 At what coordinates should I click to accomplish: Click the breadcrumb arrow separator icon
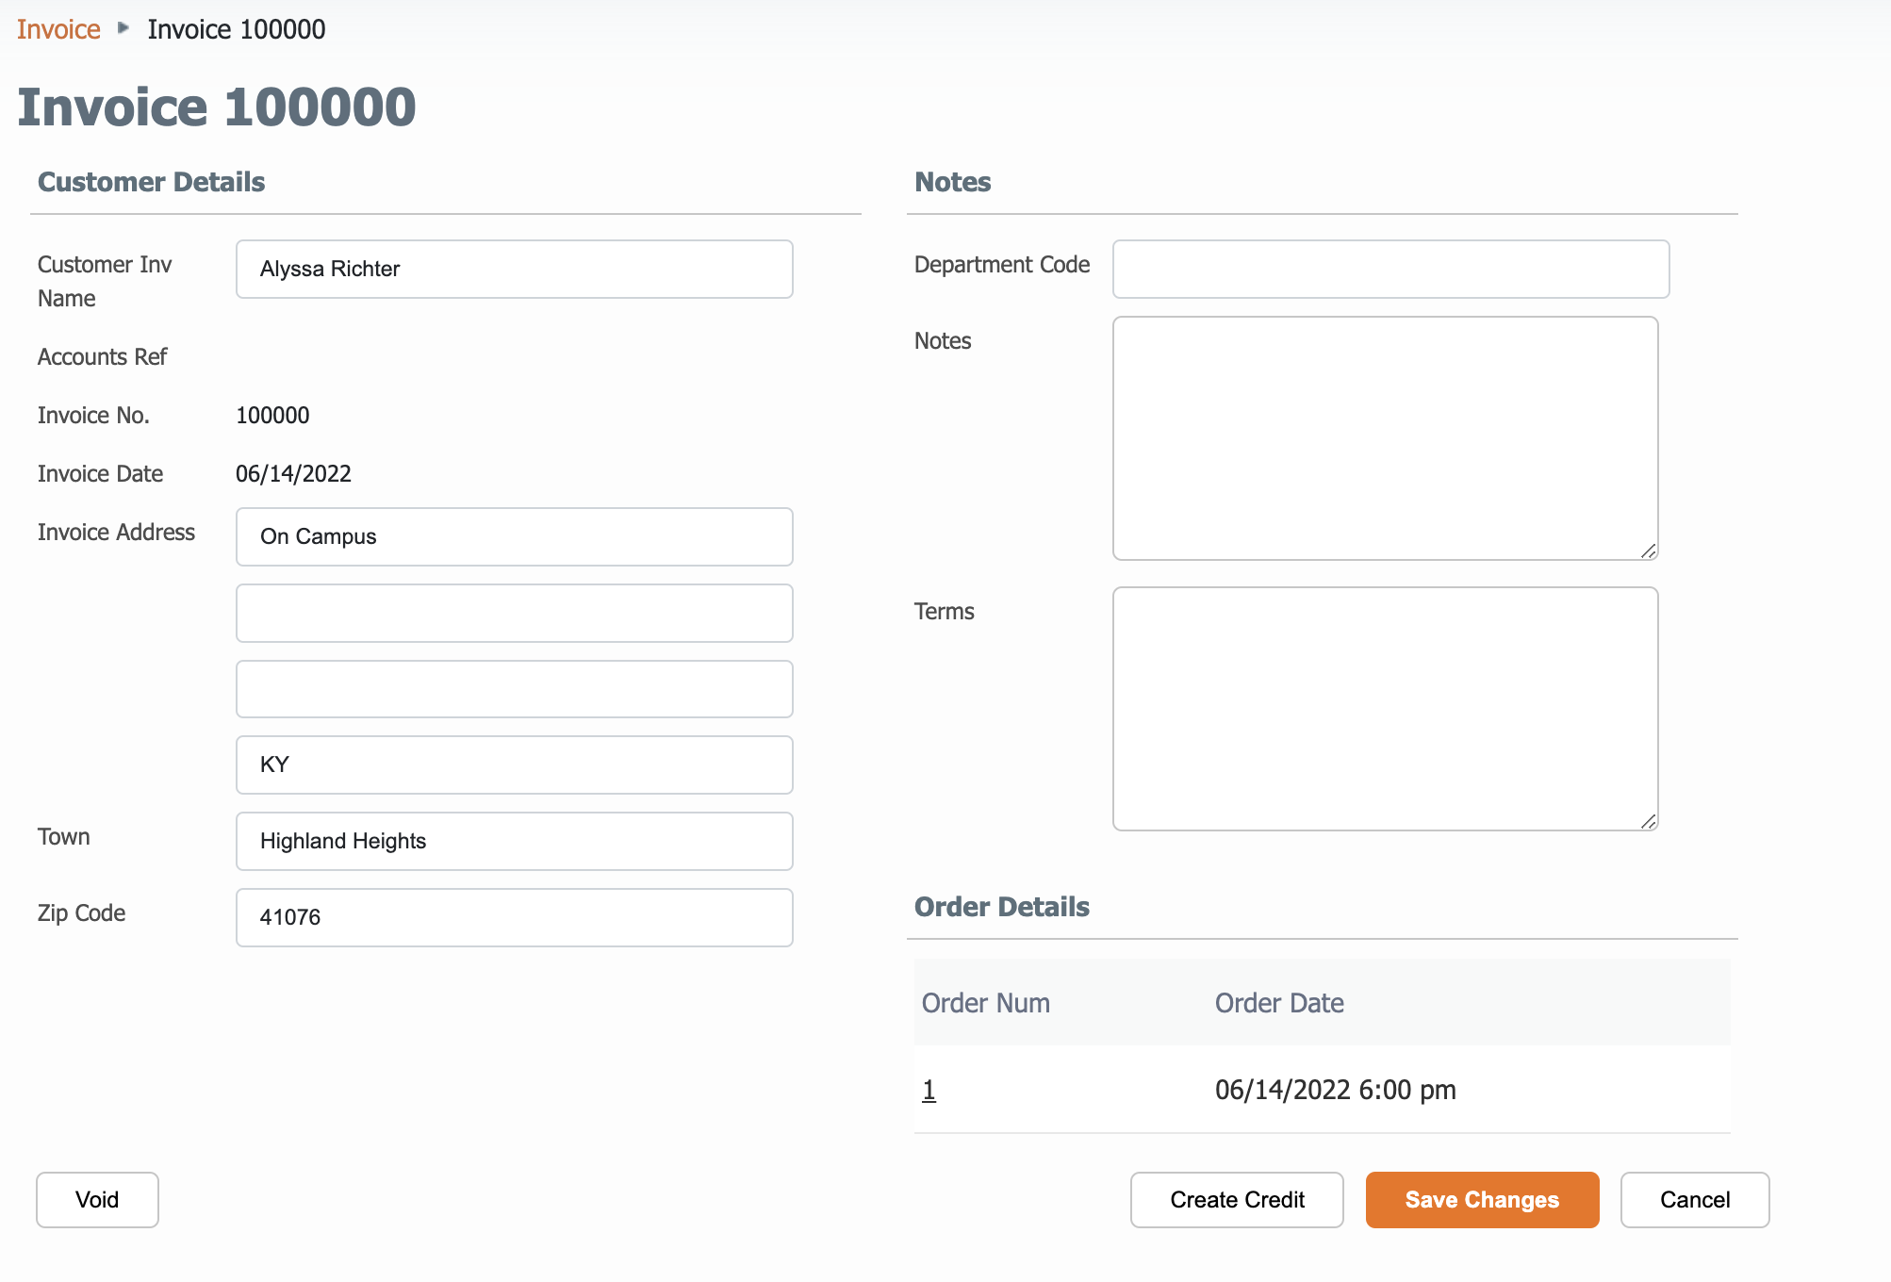point(123,28)
